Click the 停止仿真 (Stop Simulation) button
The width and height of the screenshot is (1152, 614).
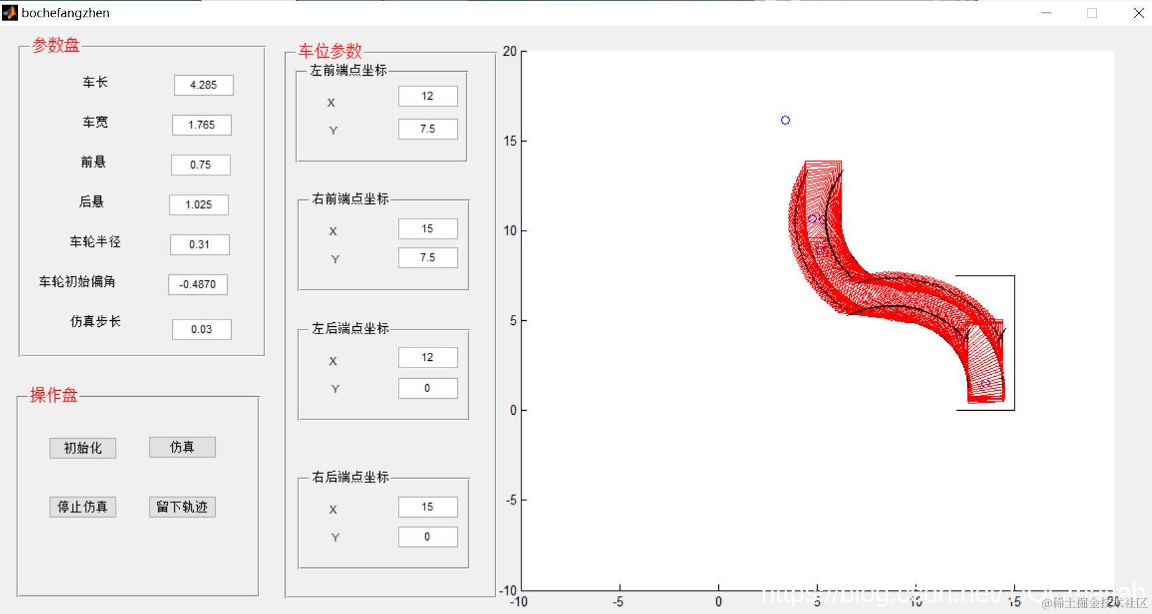[82, 507]
